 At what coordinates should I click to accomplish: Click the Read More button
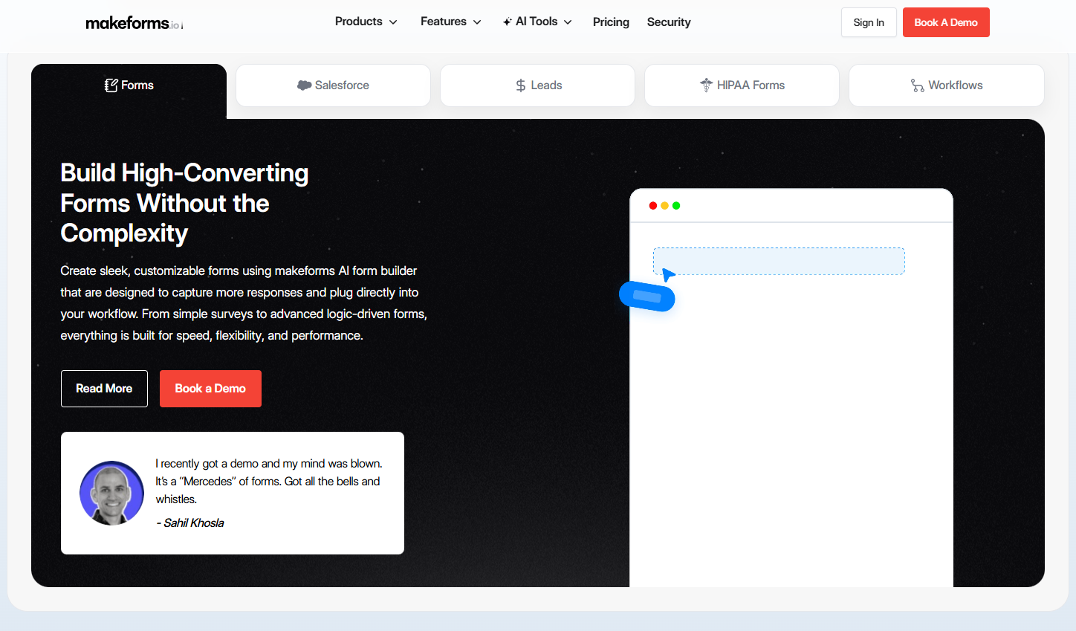click(104, 389)
